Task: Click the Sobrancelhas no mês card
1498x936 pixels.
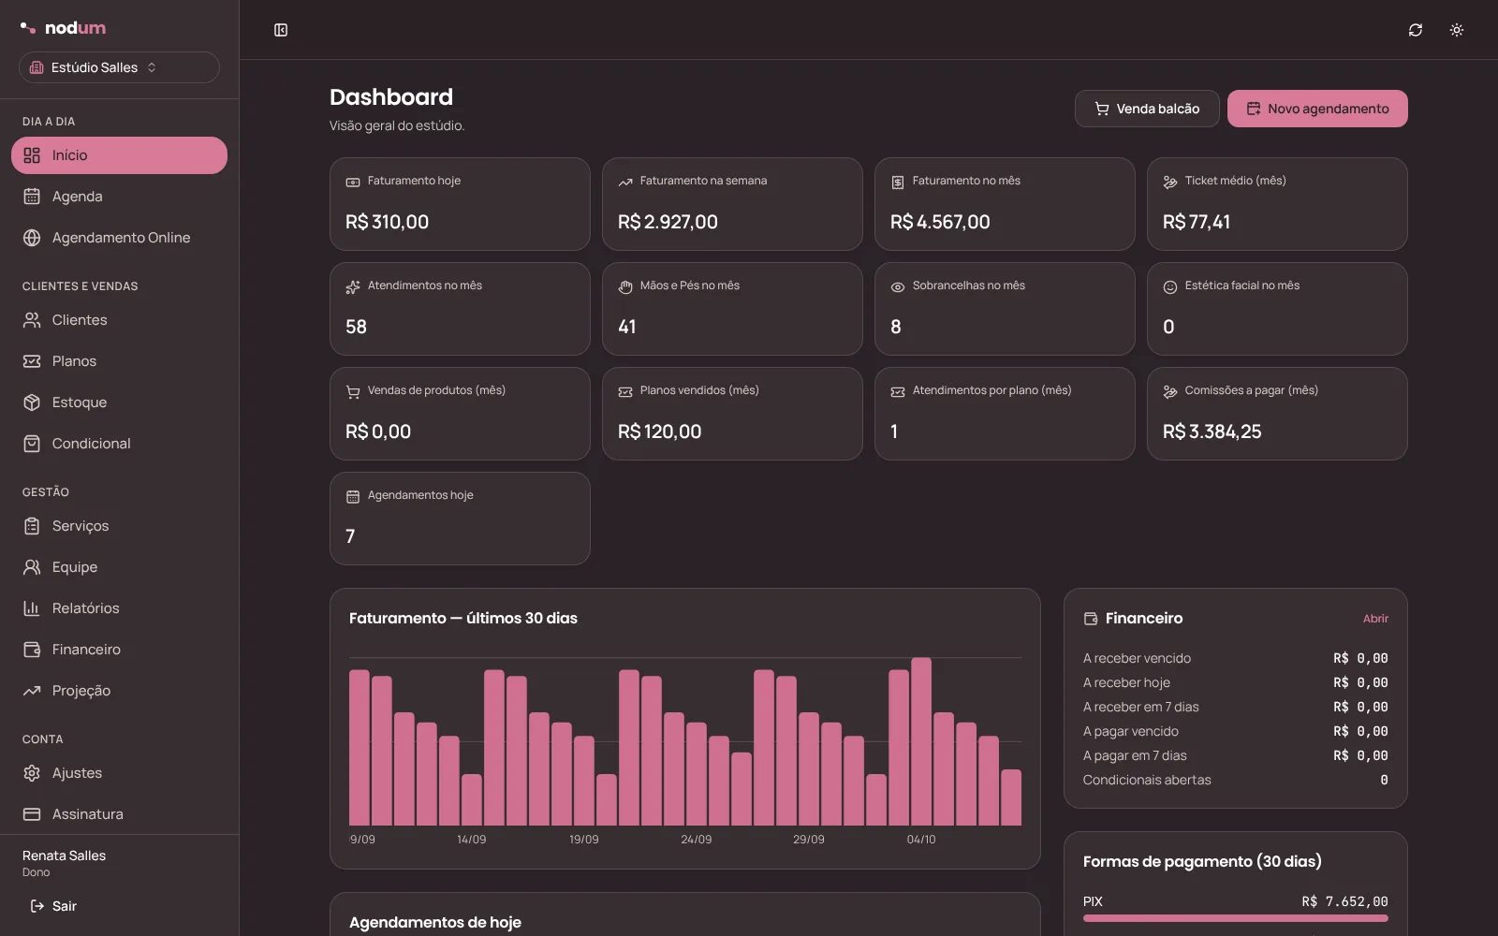Action: 1005,309
